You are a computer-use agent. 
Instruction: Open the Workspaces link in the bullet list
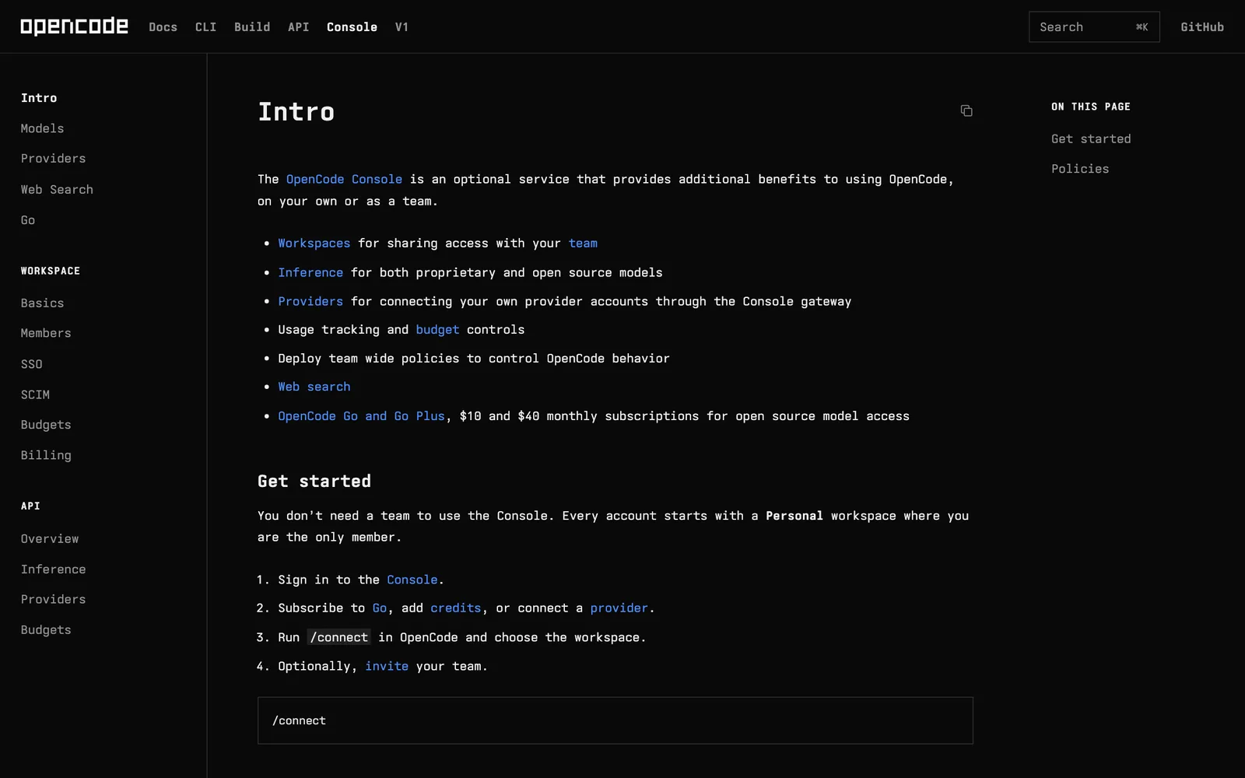tap(314, 244)
